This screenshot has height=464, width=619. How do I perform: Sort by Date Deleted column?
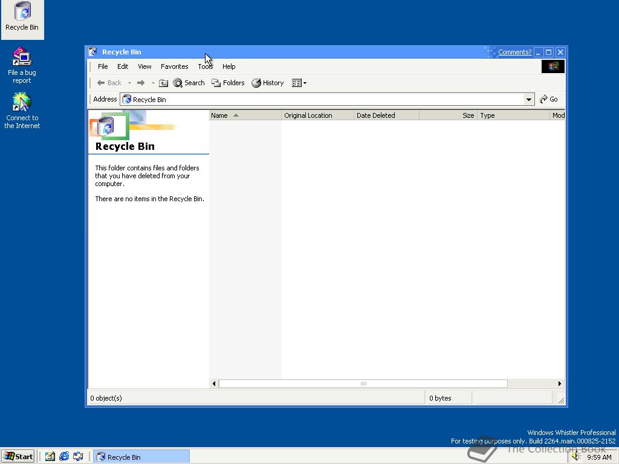386,115
